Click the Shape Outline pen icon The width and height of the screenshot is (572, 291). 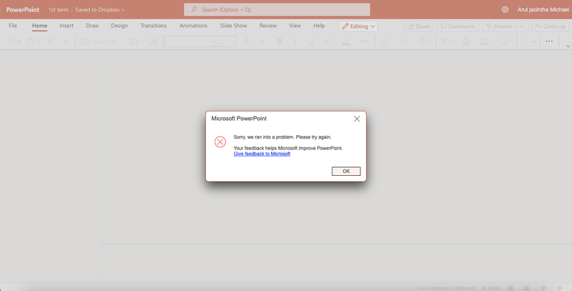[x=485, y=41]
